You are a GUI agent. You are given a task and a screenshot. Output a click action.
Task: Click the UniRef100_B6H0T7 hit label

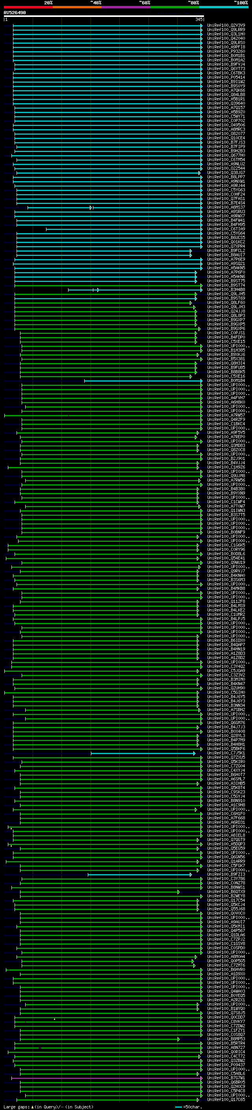[x=226, y=775]
